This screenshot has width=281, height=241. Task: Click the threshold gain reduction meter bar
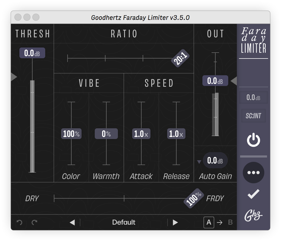coord(32,126)
